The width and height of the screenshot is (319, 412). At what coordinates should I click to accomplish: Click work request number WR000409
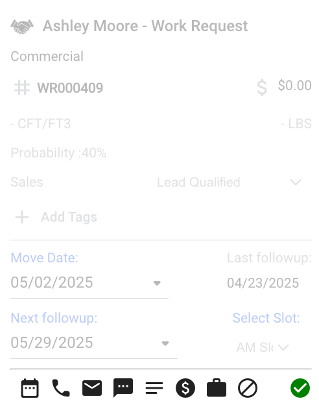tap(70, 88)
